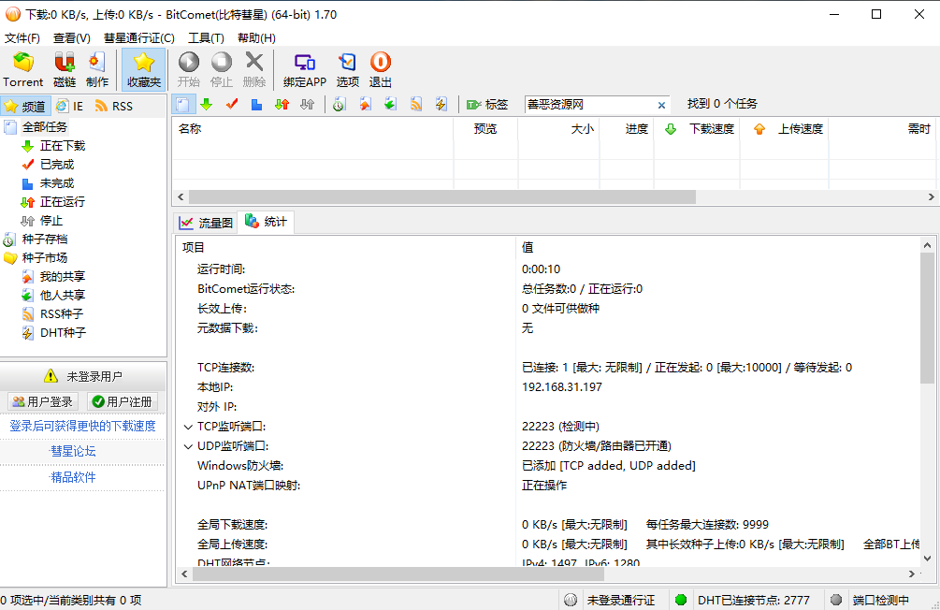The image size is (940, 610).
Task: Switch to the 流量图 tab
Action: pyautogui.click(x=203, y=223)
